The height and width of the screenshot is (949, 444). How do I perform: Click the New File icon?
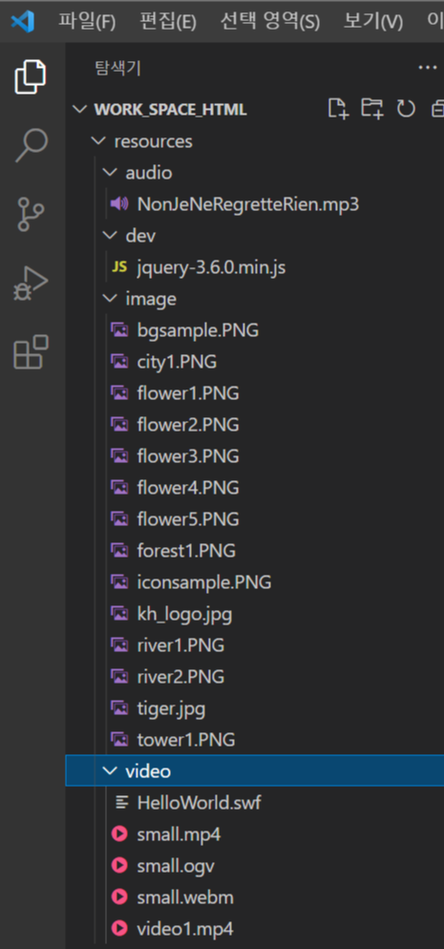[338, 108]
